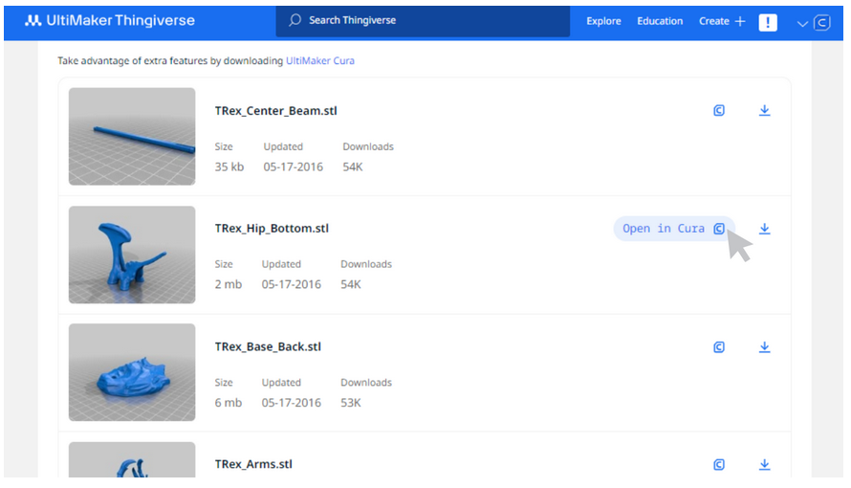Select the TRex_Base_Back.stl file name
This screenshot has height=488, width=851.
(x=268, y=347)
